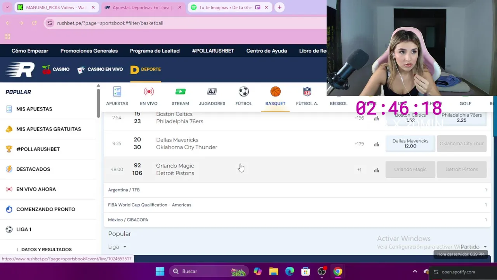Select Comenzando Pronto in sidebar
The image size is (497, 280).
48,209
